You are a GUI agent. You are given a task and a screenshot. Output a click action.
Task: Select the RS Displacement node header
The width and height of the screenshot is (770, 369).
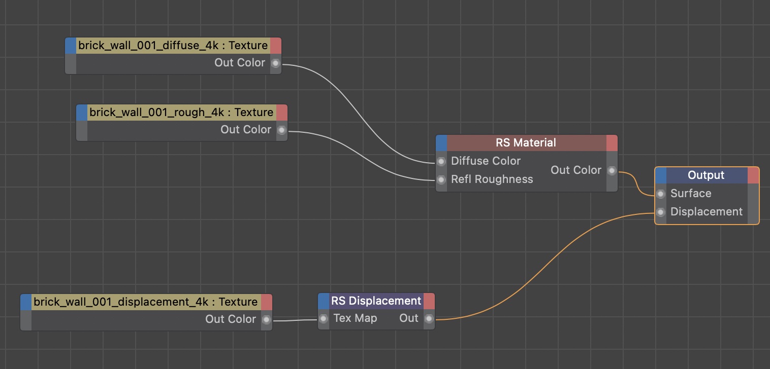click(x=376, y=301)
